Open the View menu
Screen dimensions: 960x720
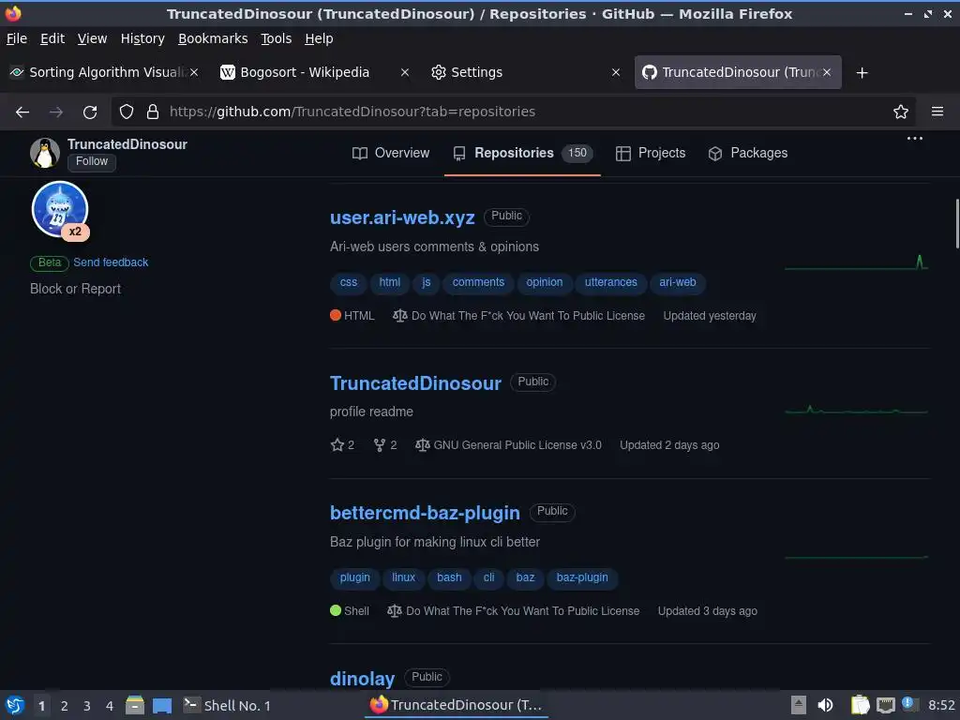(x=92, y=38)
